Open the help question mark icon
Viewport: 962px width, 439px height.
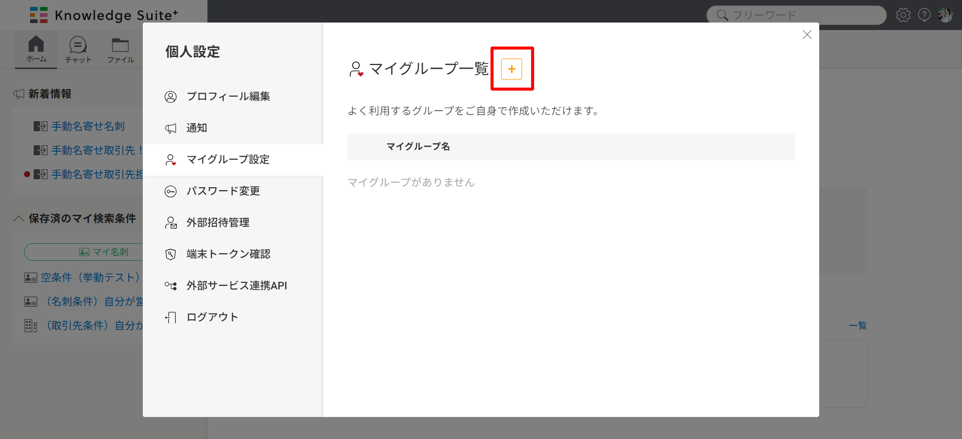pyautogui.click(x=924, y=15)
